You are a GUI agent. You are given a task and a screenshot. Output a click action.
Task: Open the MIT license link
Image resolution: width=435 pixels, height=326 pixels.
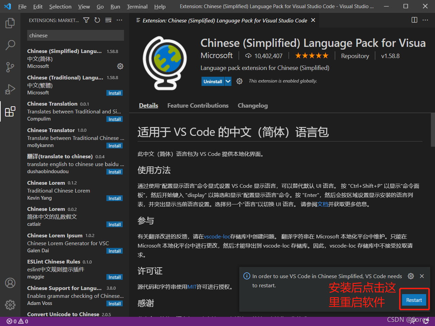pos(192,287)
